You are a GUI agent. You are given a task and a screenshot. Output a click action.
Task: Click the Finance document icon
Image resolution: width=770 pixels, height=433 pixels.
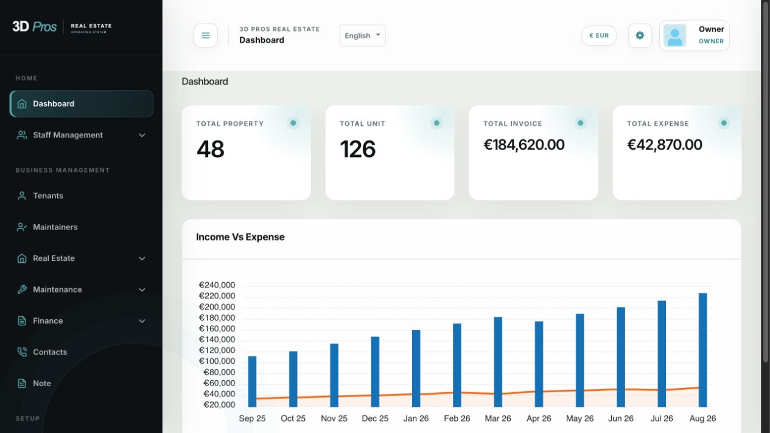pos(22,321)
